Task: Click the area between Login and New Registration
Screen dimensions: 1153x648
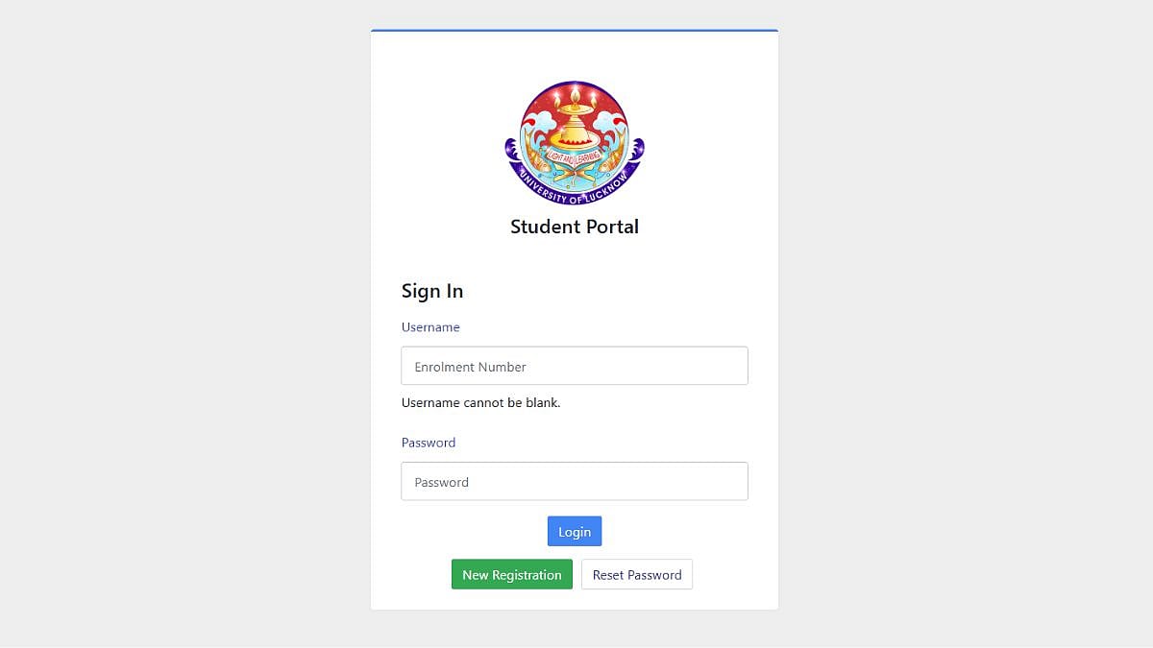Action: [x=575, y=552]
